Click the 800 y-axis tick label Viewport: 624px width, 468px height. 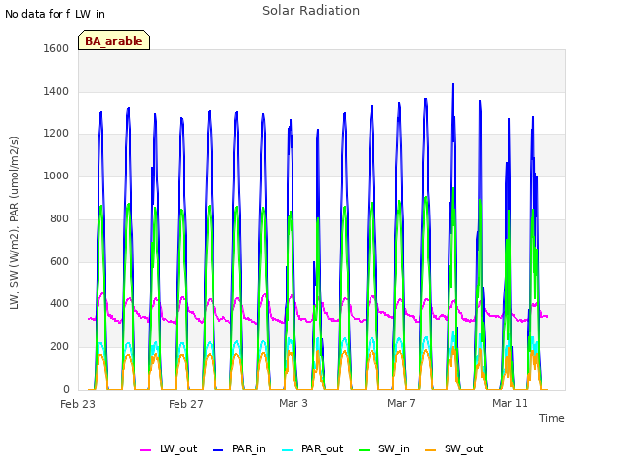pyautogui.click(x=59, y=218)
